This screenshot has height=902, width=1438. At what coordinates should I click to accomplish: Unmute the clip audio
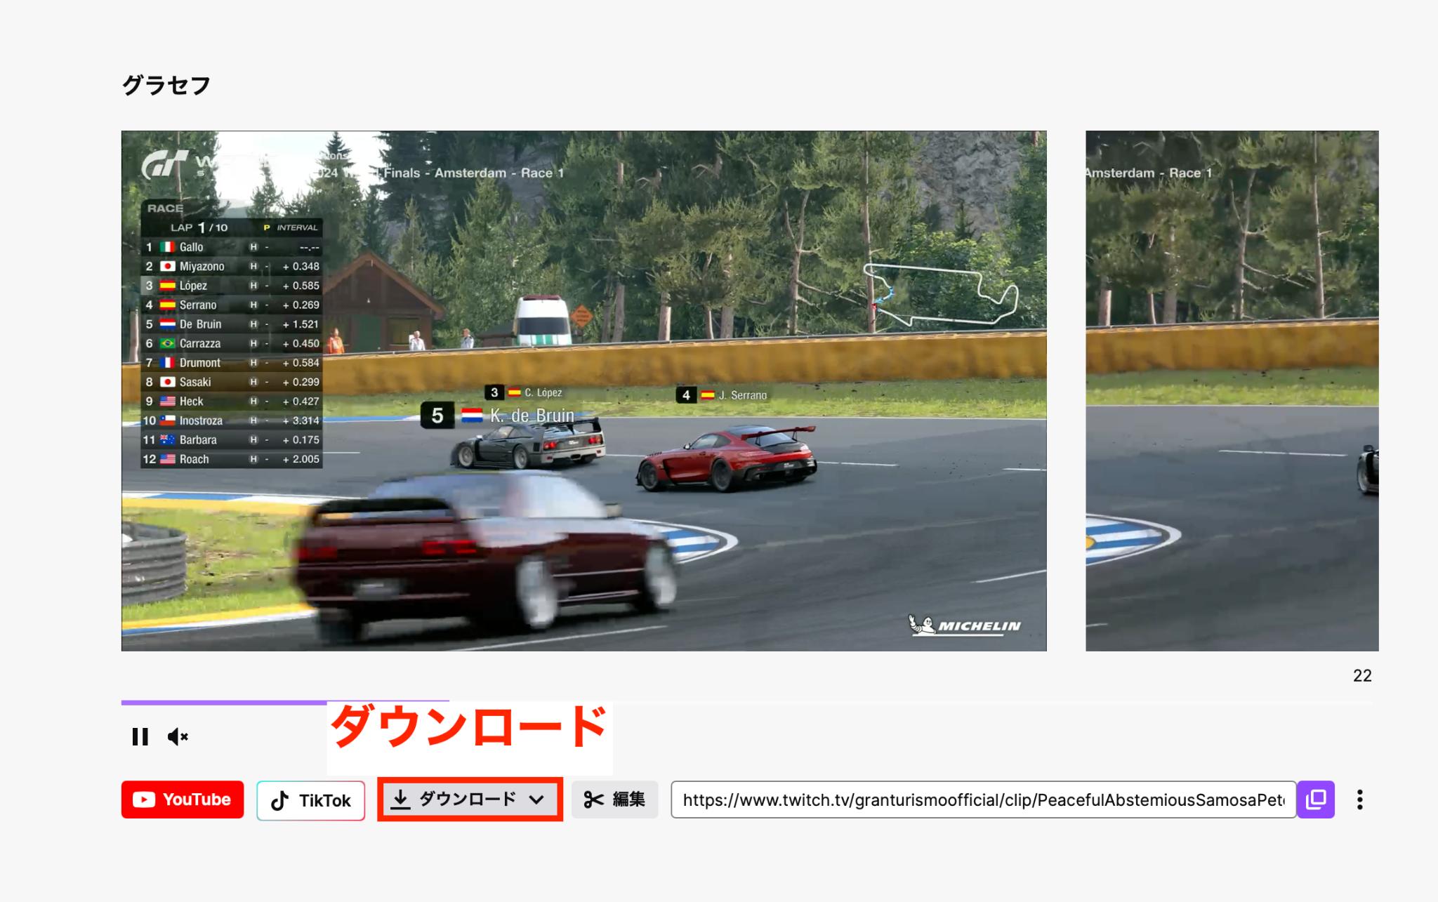click(178, 736)
